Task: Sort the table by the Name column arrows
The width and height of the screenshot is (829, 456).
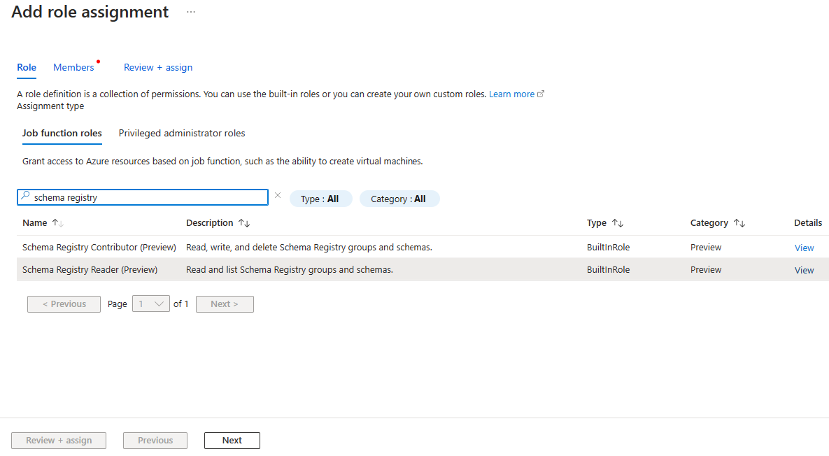Action: pos(57,223)
